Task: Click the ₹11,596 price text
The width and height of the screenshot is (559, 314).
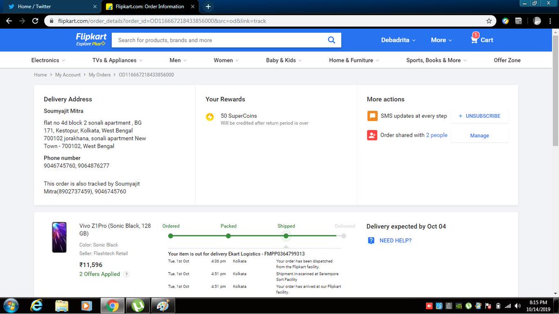Action: [x=91, y=265]
